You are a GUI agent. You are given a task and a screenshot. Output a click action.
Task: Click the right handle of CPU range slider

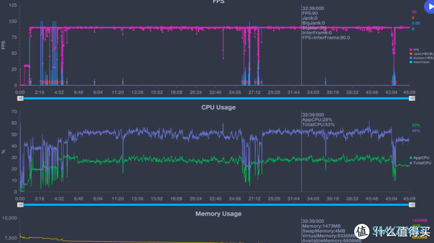click(412, 205)
